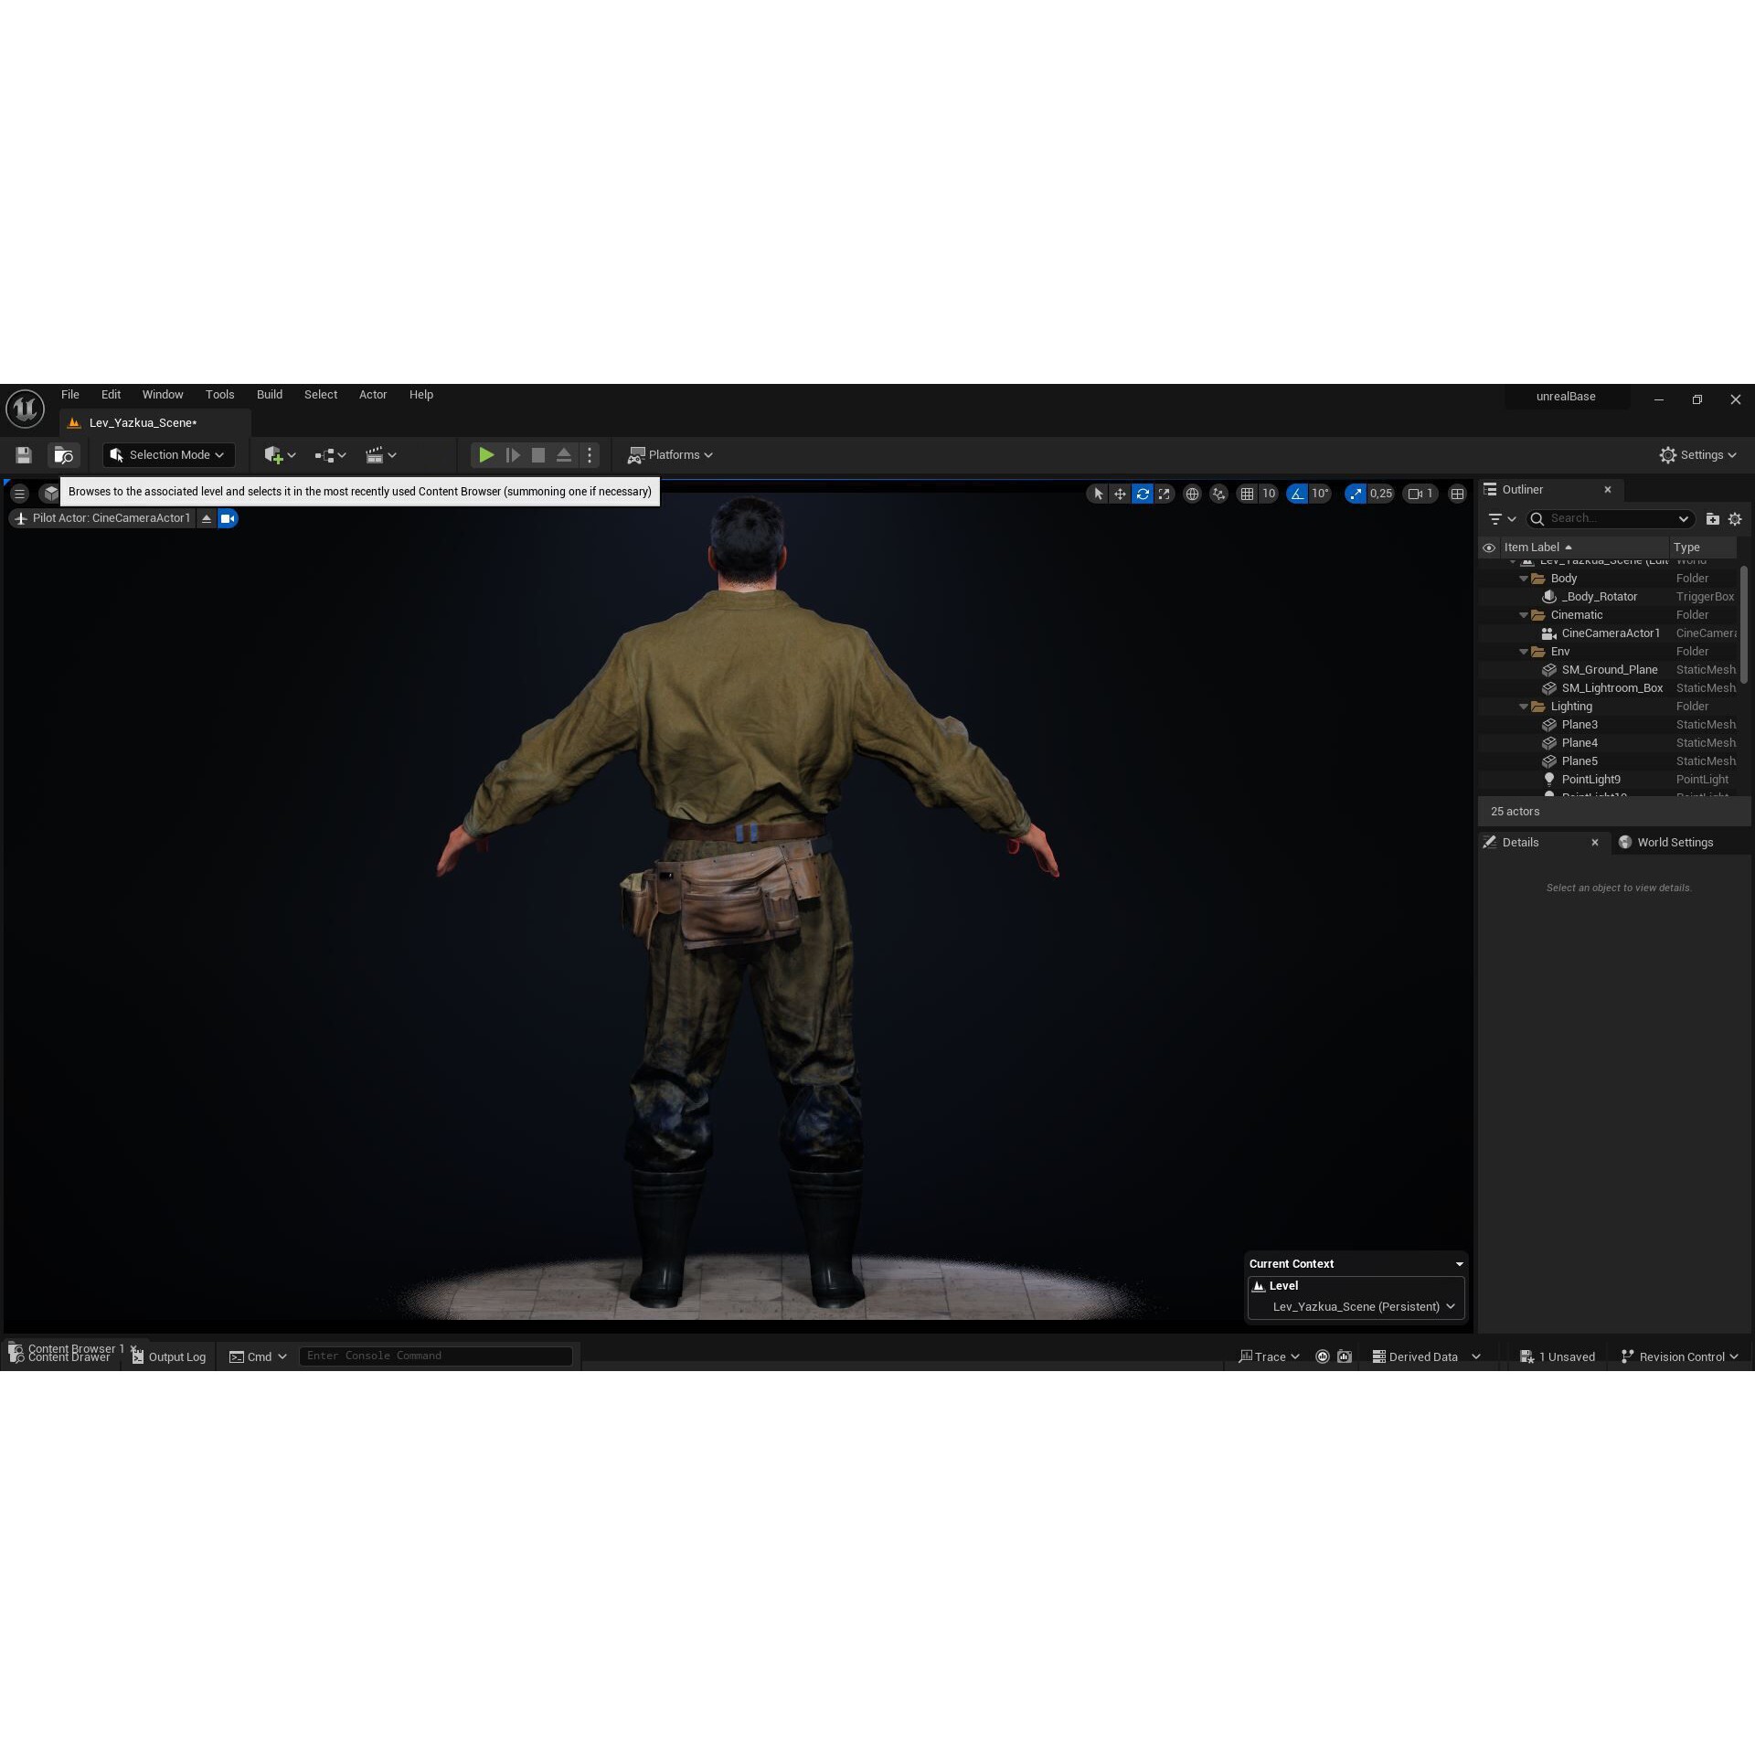Activate the scale objects tool
This screenshot has height=1755, width=1755.
[x=1164, y=494]
